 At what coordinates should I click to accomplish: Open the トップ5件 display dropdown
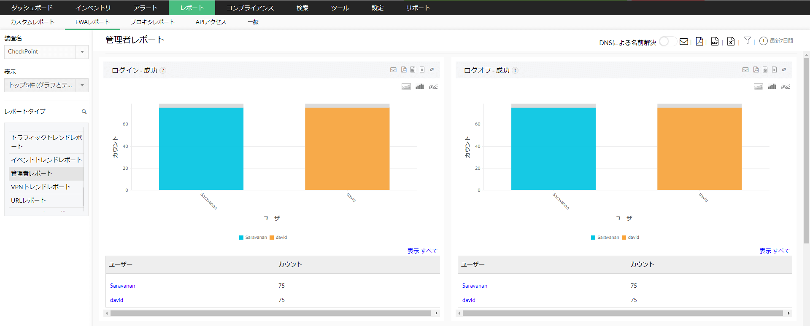tap(46, 85)
